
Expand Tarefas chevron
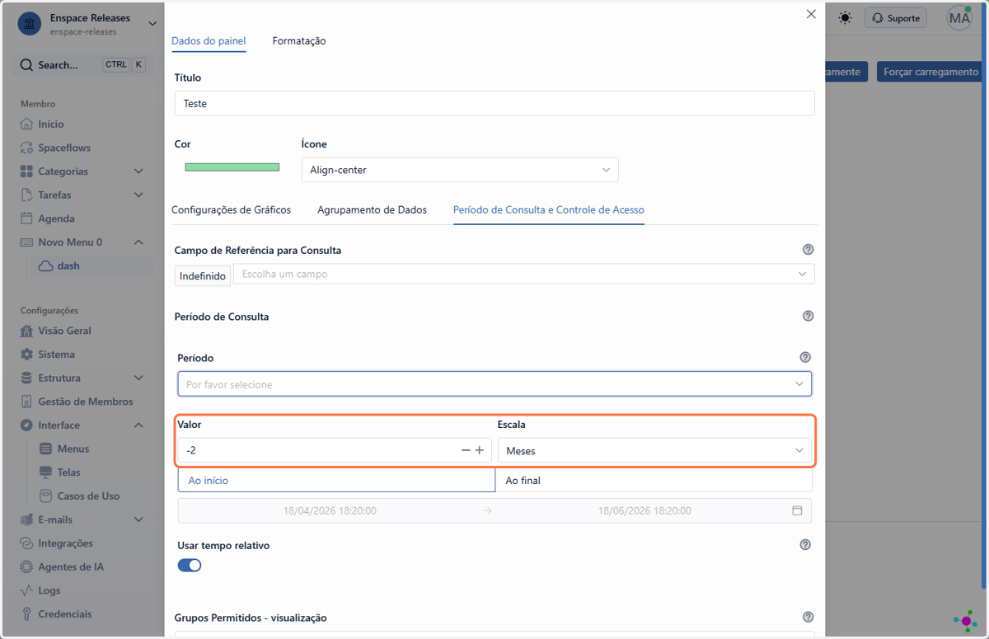(138, 195)
